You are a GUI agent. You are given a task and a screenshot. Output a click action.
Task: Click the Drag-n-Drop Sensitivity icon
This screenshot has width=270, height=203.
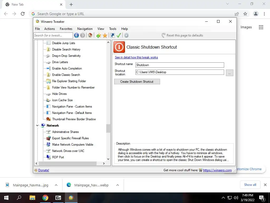point(49,56)
